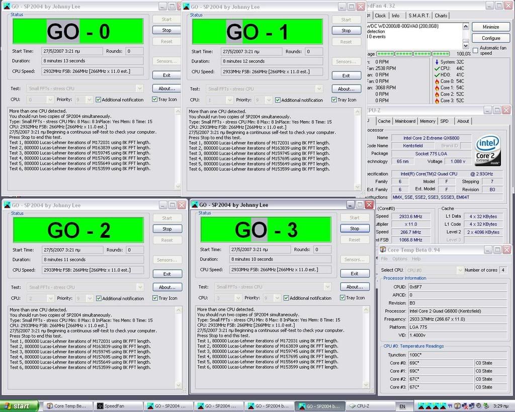Viewport: 515px width, 412px height.
Task: Stop the stress test in the GO - 3 window
Action: tap(355, 228)
